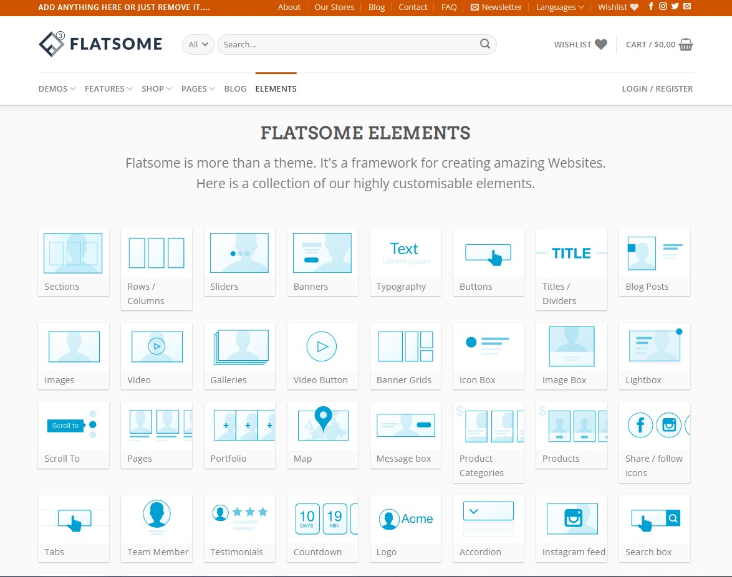Screen dimensions: 732x577
Task: Open the Wishlist link in top bar
Action: pyautogui.click(x=618, y=7)
